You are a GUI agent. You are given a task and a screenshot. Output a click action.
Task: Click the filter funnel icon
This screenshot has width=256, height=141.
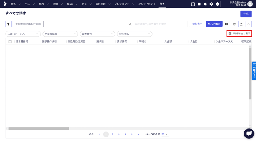[x=8, y=24]
